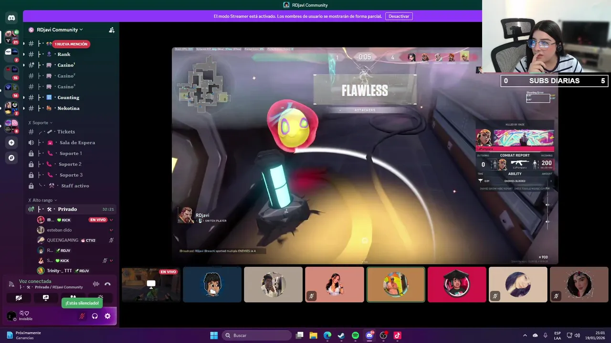Open server folder with 8 notifications
The width and height of the screenshot is (611, 343).
pyautogui.click(x=11, y=126)
